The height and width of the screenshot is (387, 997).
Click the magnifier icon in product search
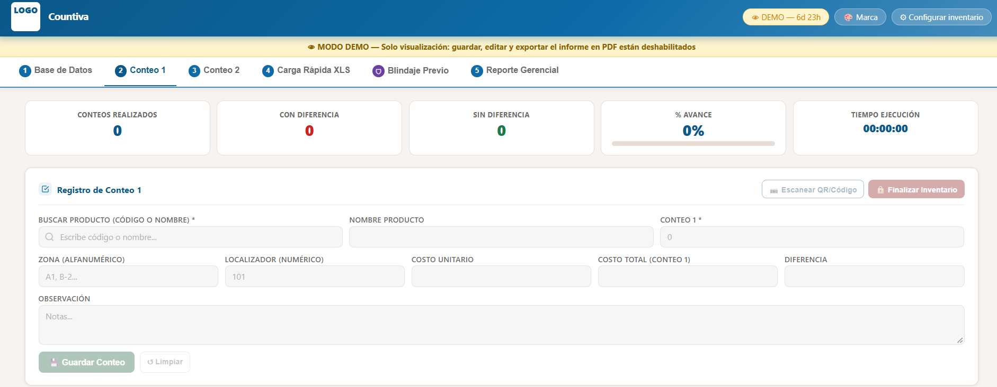tap(49, 237)
